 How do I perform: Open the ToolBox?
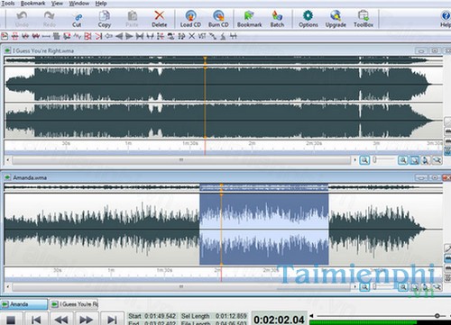pos(364,19)
